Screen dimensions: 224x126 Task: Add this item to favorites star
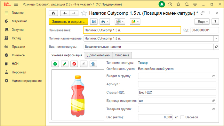pyautogui.click(x=84, y=13)
